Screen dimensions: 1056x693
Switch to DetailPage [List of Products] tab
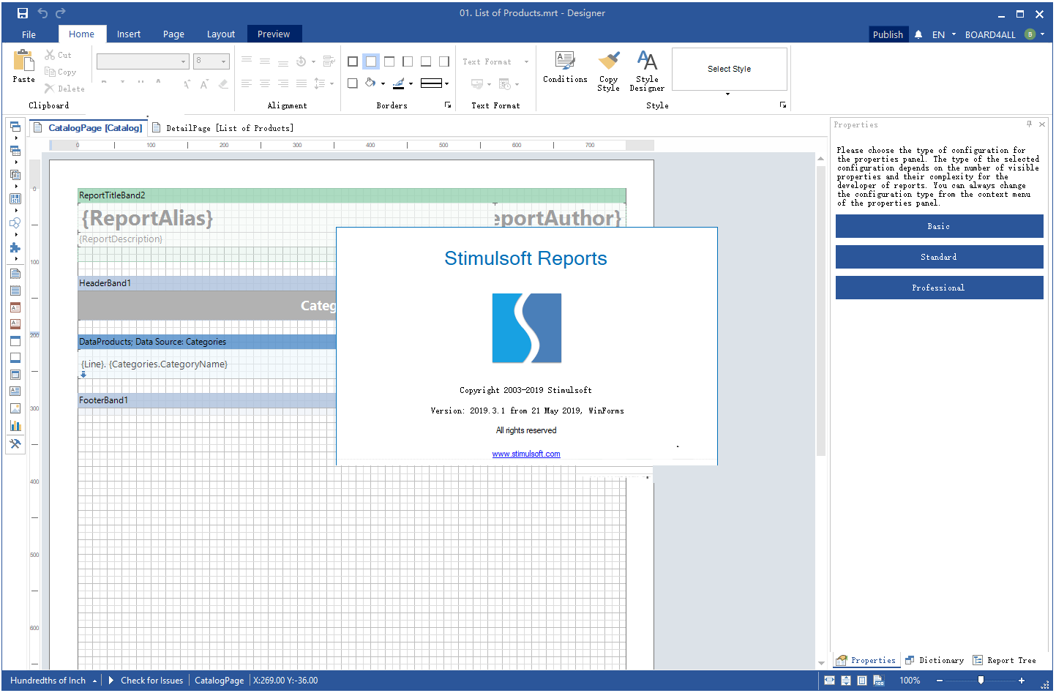[223, 128]
